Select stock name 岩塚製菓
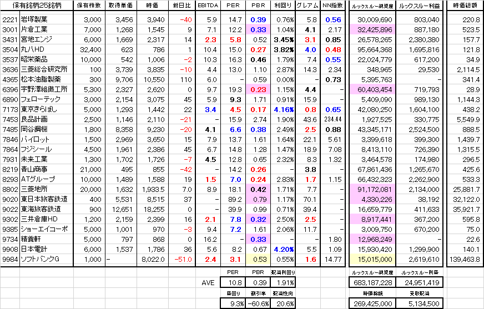Image resolution: width=484 pixels, height=309 pixels. (x=34, y=19)
